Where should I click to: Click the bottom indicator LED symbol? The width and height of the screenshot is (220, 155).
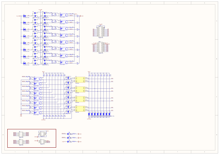[x=68, y=142]
